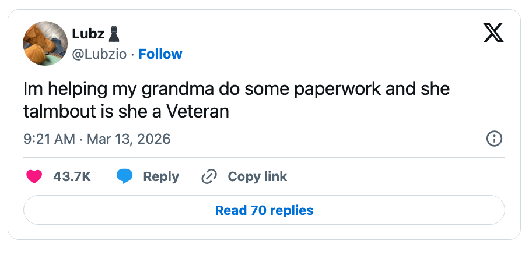Screen dimensions: 532x255
Task: Click the Lubz display name
Action: tap(88, 34)
